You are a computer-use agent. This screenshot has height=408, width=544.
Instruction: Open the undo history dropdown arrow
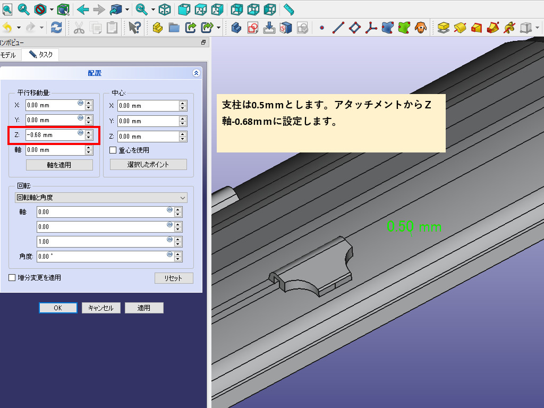(x=19, y=28)
